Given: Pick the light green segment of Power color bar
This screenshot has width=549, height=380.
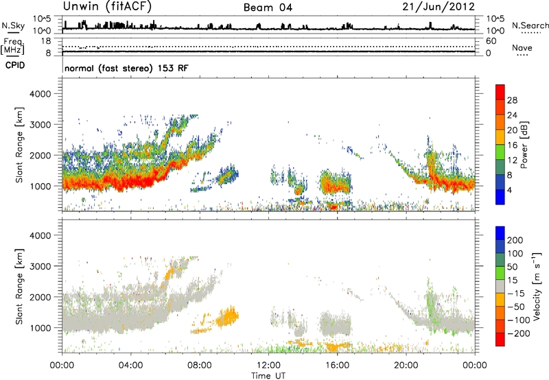Looking at the screenshot, I should coord(500,152).
